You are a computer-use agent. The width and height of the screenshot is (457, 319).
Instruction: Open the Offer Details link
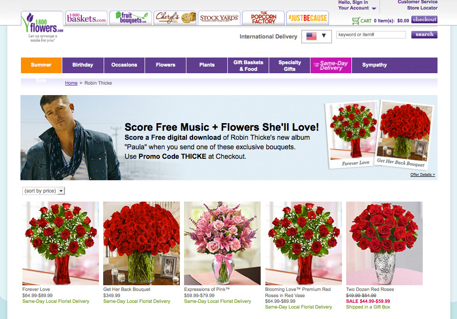click(x=423, y=174)
